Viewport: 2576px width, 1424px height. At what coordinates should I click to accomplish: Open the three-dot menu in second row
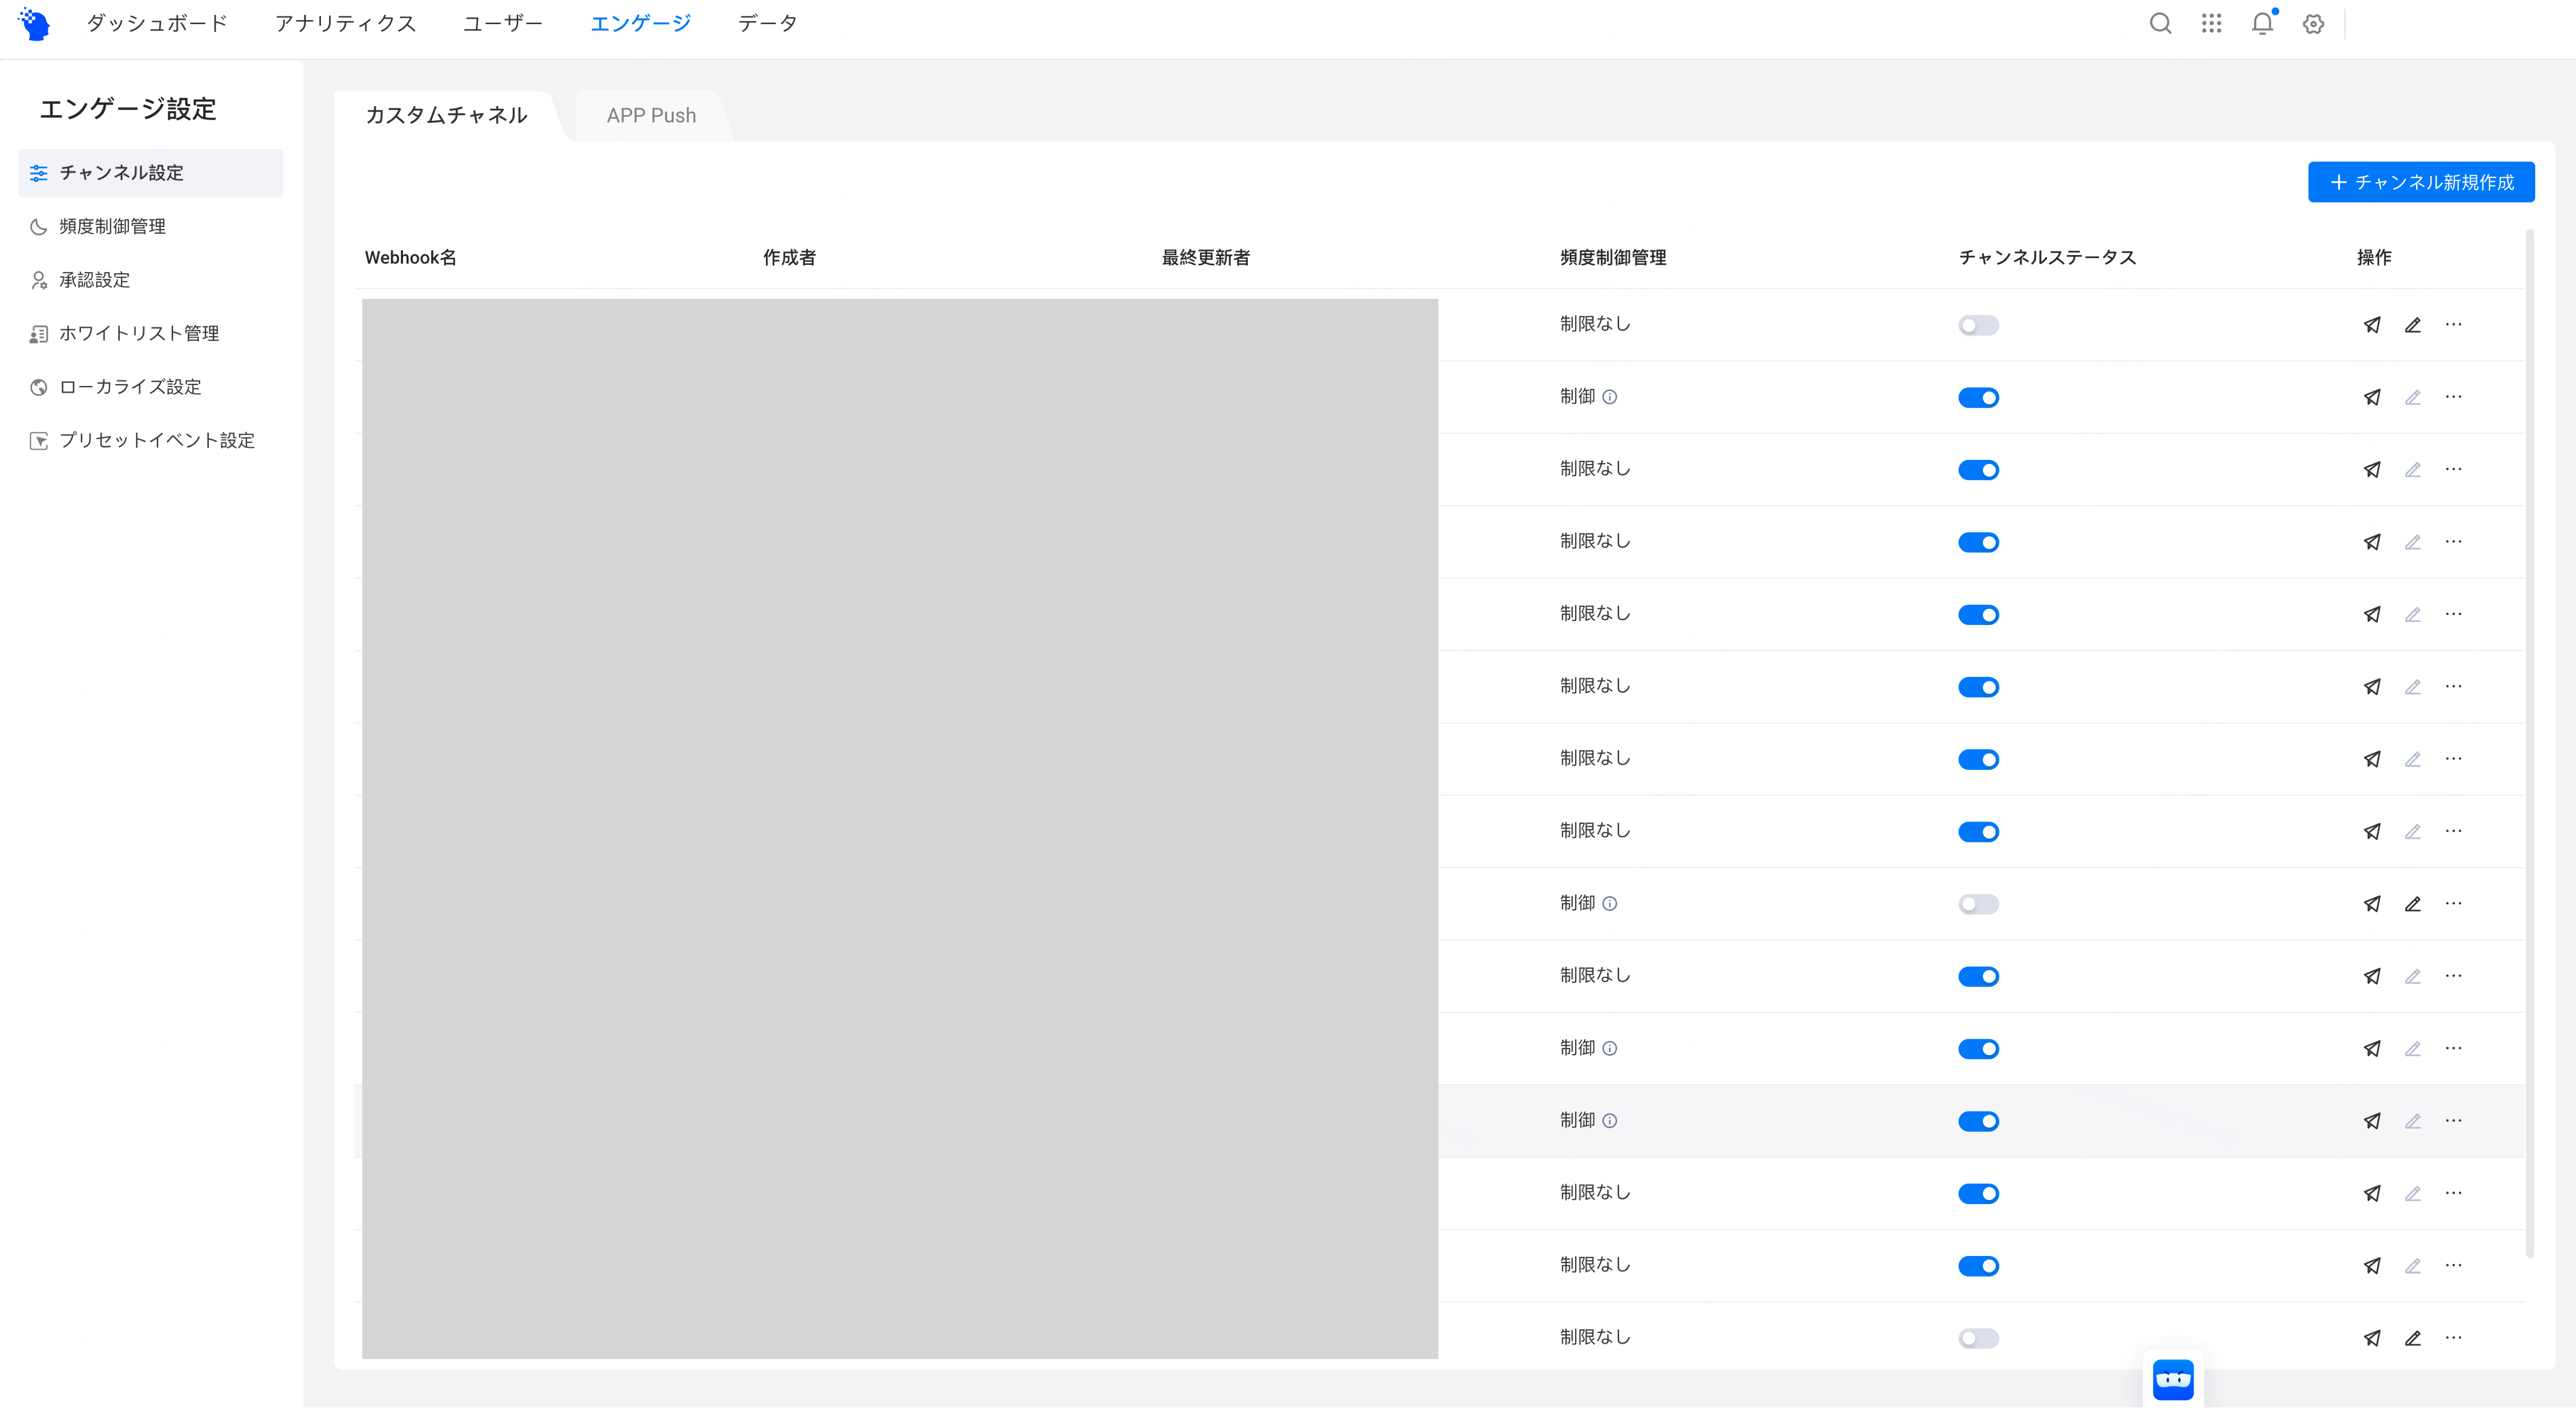pyautogui.click(x=2453, y=397)
